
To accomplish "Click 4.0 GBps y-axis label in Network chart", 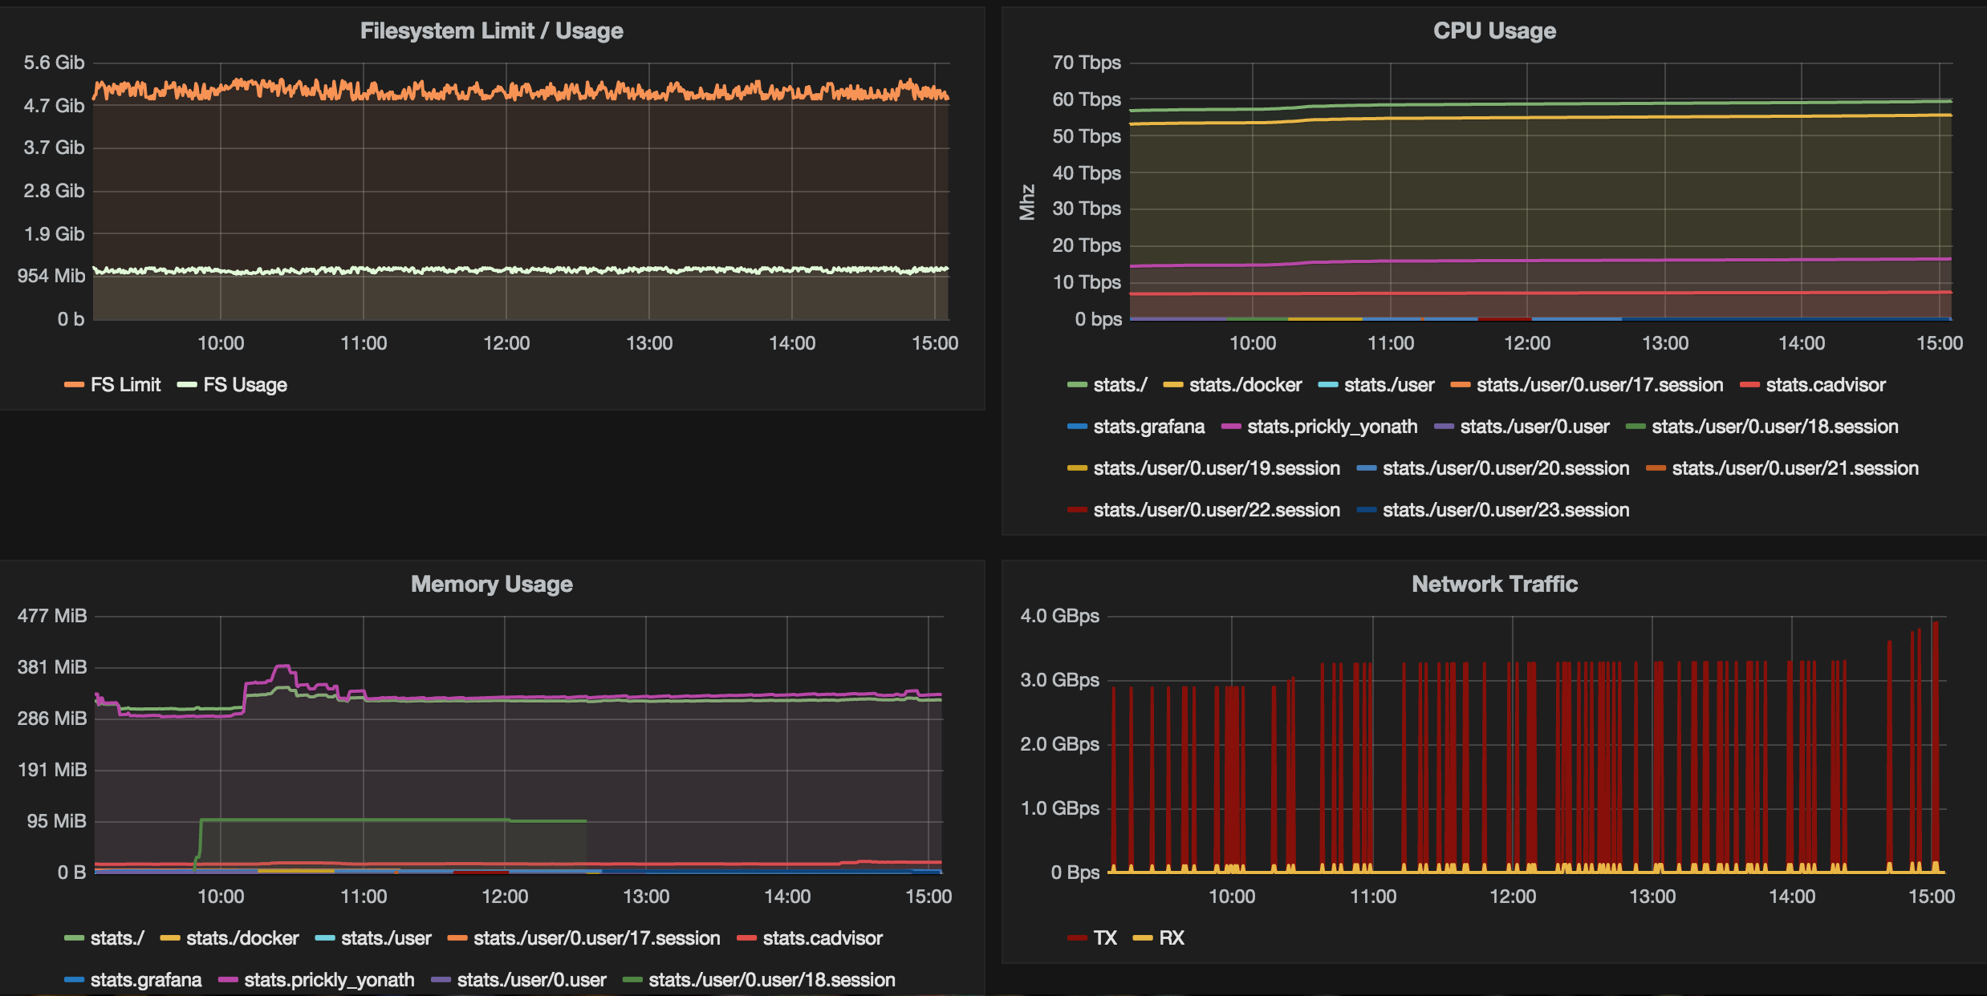I will 1059,616.
